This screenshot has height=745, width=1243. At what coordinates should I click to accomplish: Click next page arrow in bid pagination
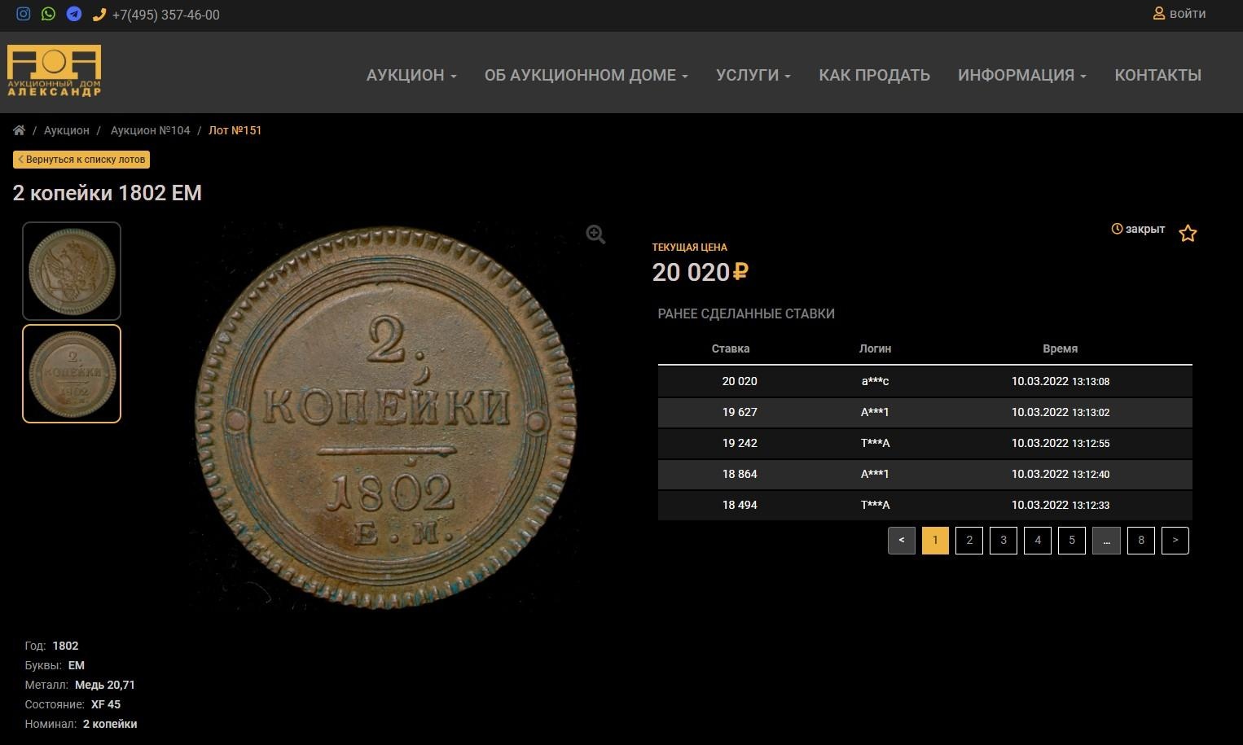tap(1175, 540)
